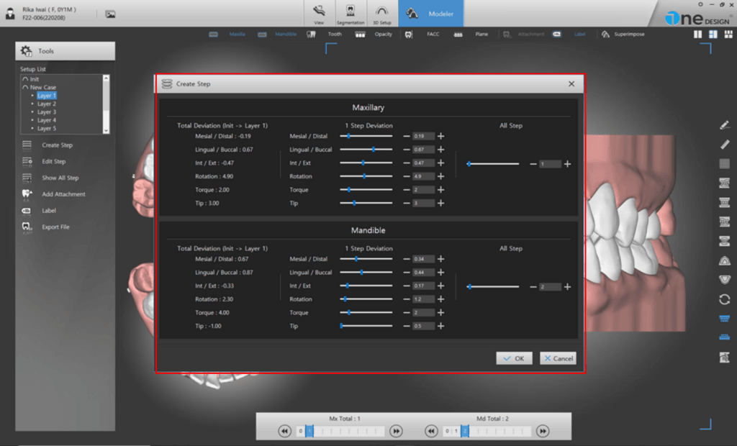The width and height of the screenshot is (737, 446).
Task: Click Label tool in Tools panel
Action: [x=48, y=211]
